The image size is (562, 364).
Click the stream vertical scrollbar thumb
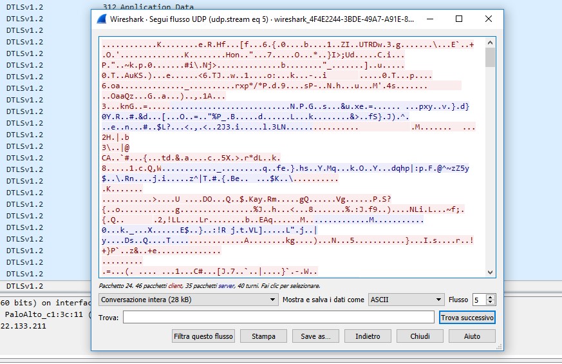[x=490, y=57]
